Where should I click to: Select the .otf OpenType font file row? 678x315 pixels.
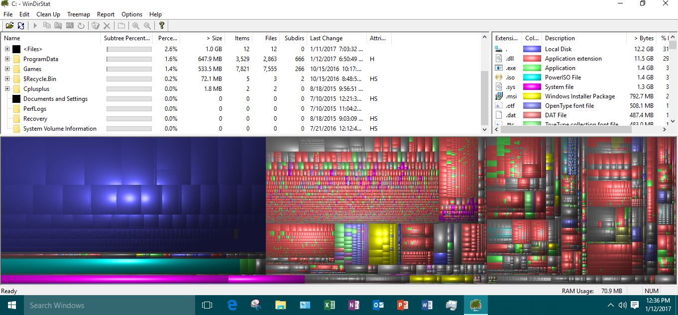coord(581,106)
